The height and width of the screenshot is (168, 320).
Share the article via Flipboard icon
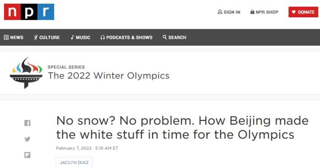pos(27,155)
